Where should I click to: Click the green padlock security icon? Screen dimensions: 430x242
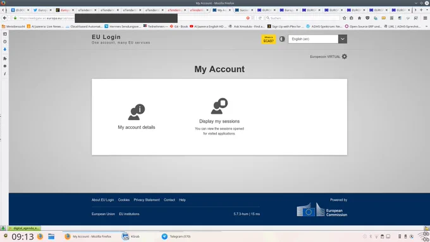point(15,18)
